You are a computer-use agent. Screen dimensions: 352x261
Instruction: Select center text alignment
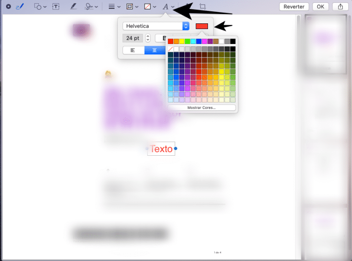pos(154,50)
